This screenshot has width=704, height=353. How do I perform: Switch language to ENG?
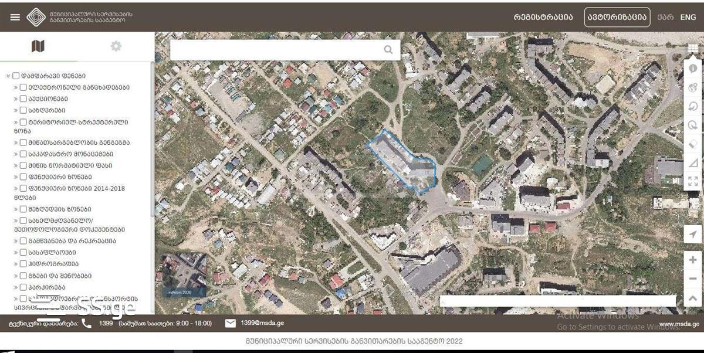[688, 17]
